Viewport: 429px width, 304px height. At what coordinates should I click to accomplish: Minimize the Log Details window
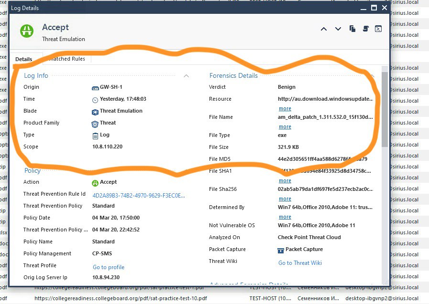pyautogui.click(x=363, y=9)
